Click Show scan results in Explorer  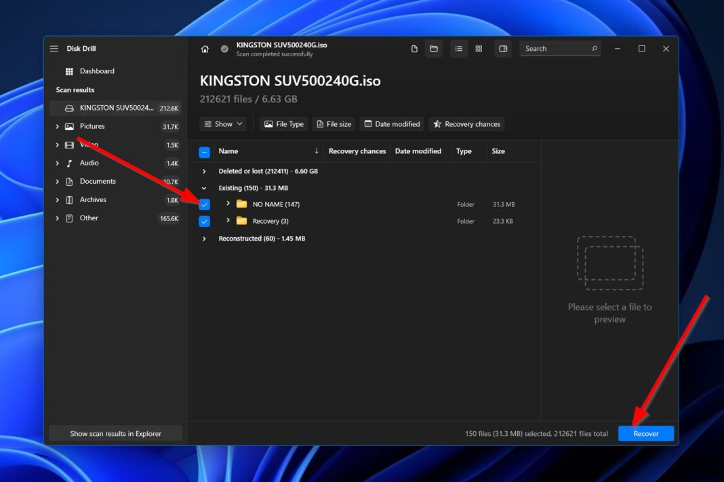(115, 433)
